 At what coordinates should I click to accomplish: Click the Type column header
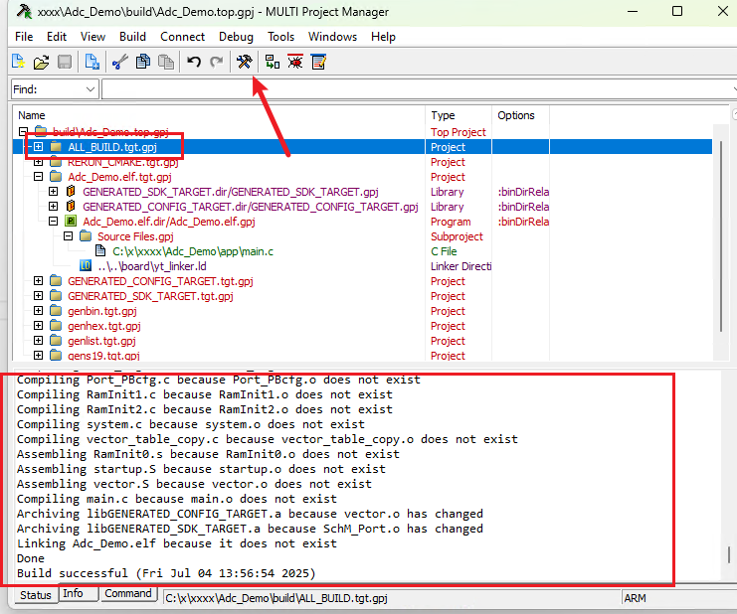[x=459, y=115]
